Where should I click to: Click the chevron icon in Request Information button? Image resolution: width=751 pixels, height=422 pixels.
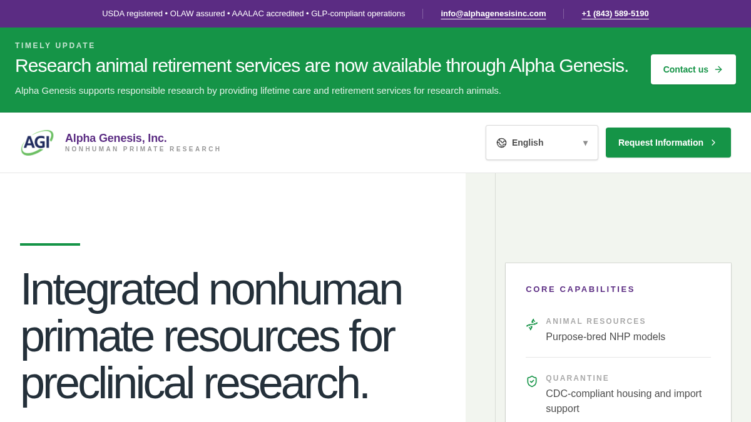[713, 143]
